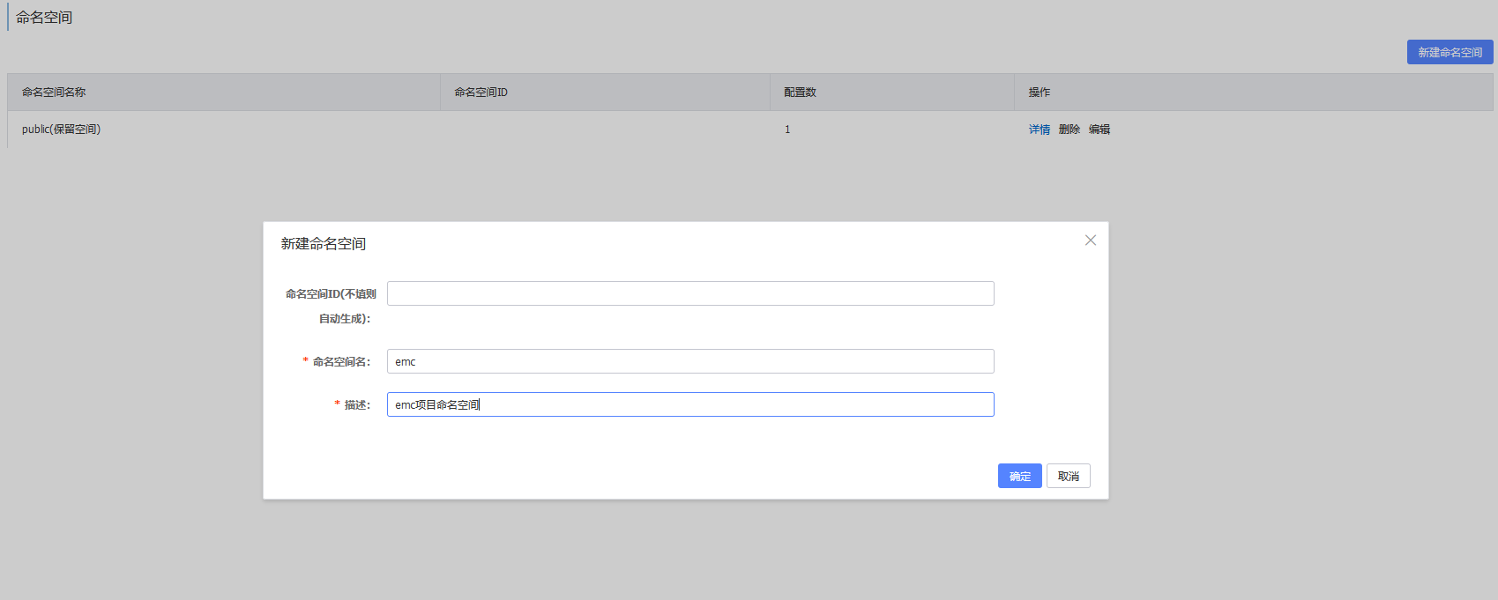The image size is (1498, 600).
Task: Select the 配置数 column header
Action: point(800,93)
